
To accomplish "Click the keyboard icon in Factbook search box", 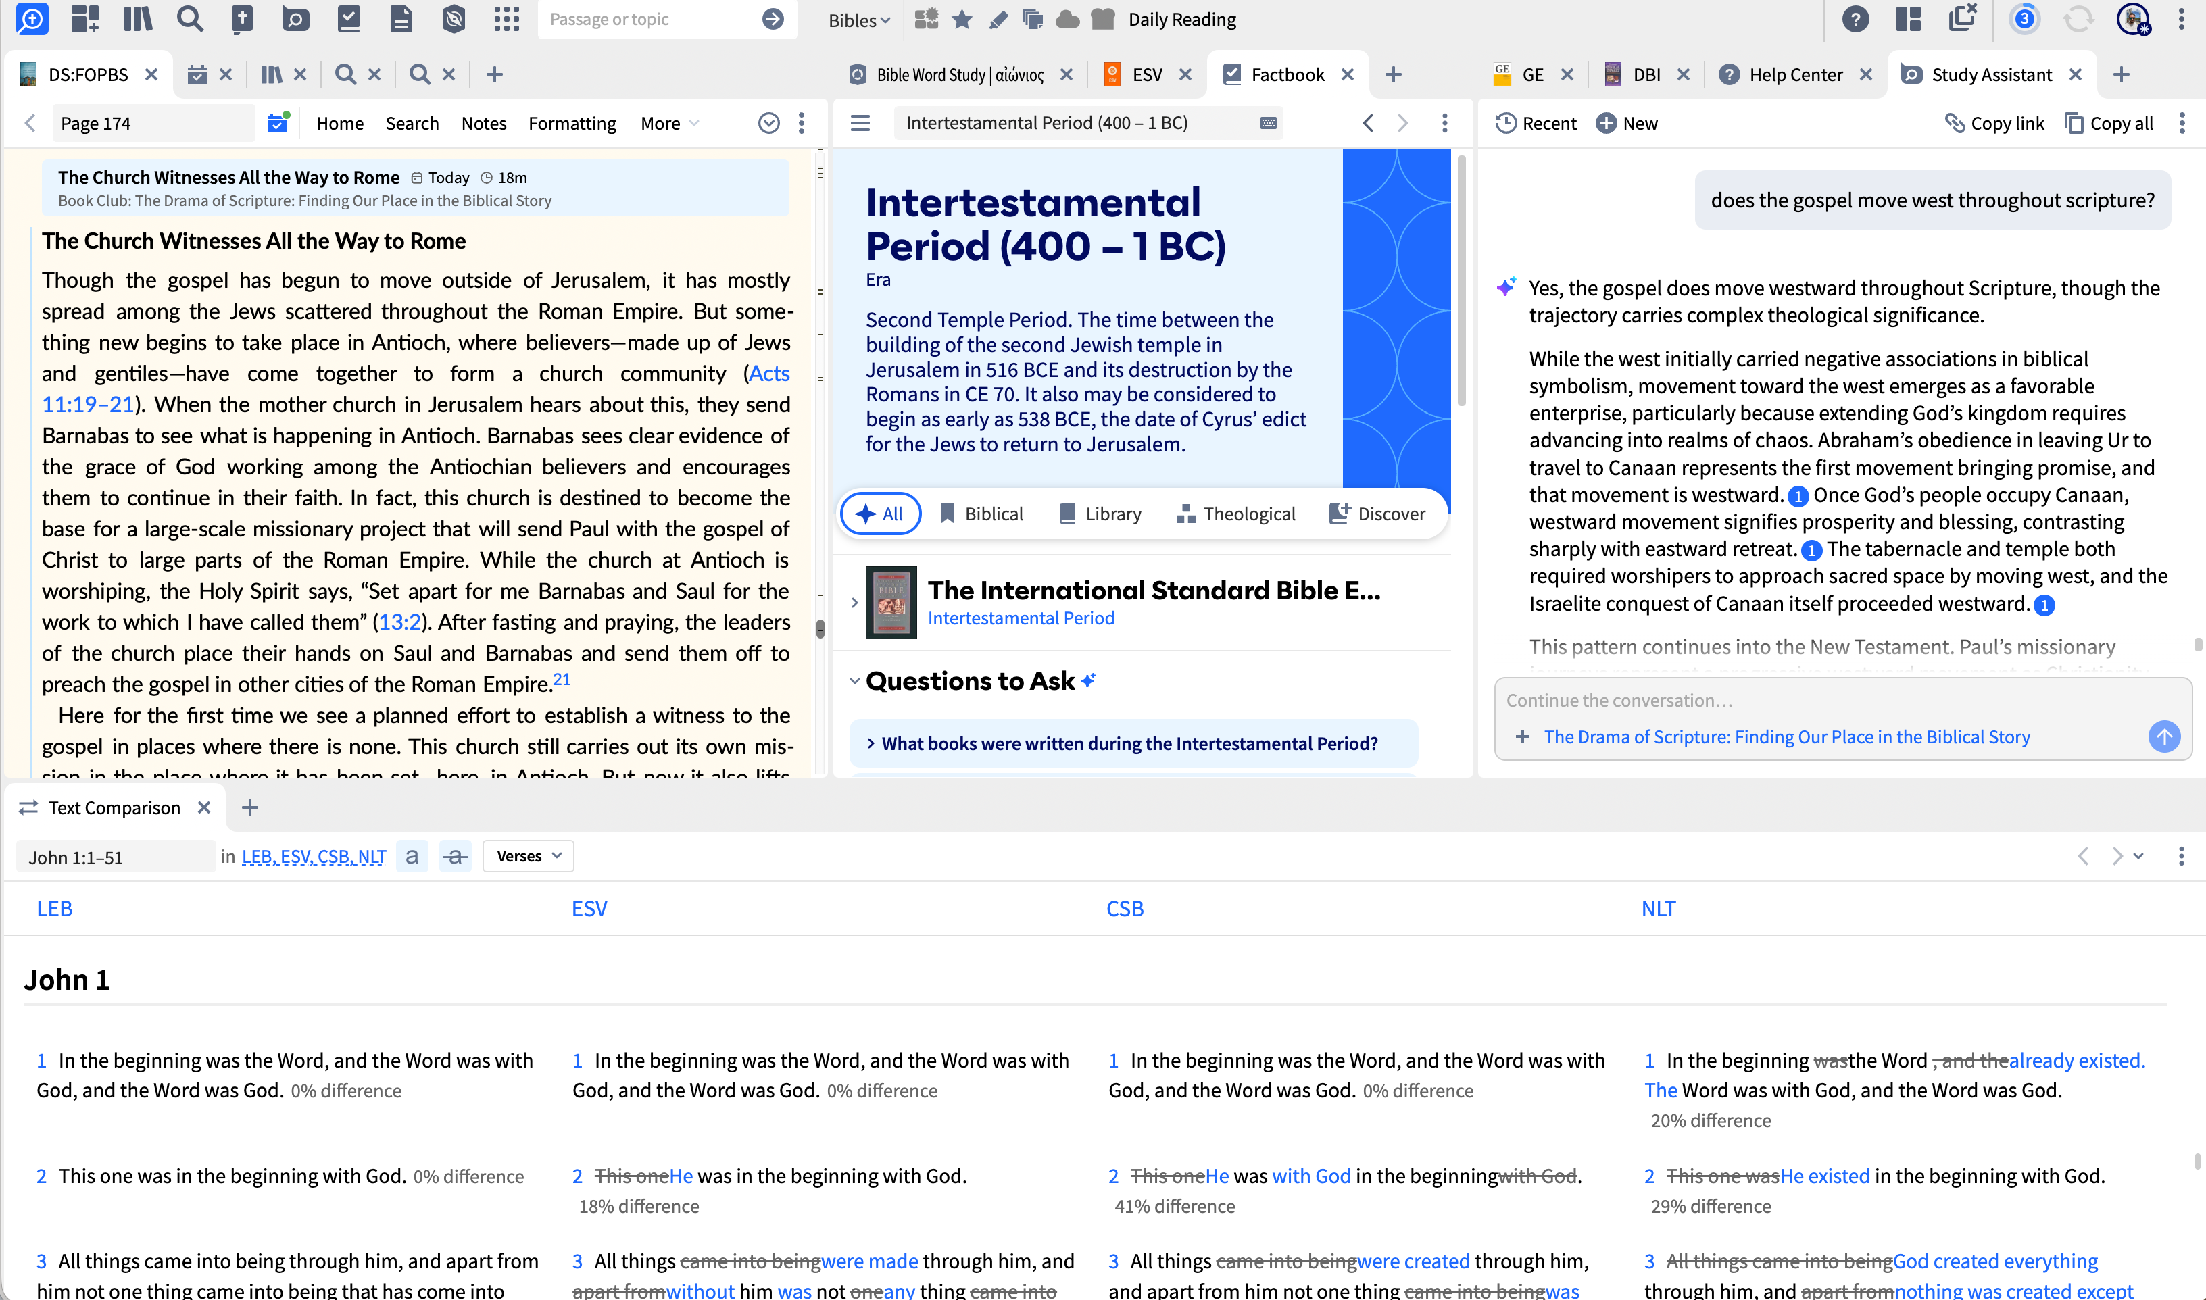I will [x=1268, y=123].
